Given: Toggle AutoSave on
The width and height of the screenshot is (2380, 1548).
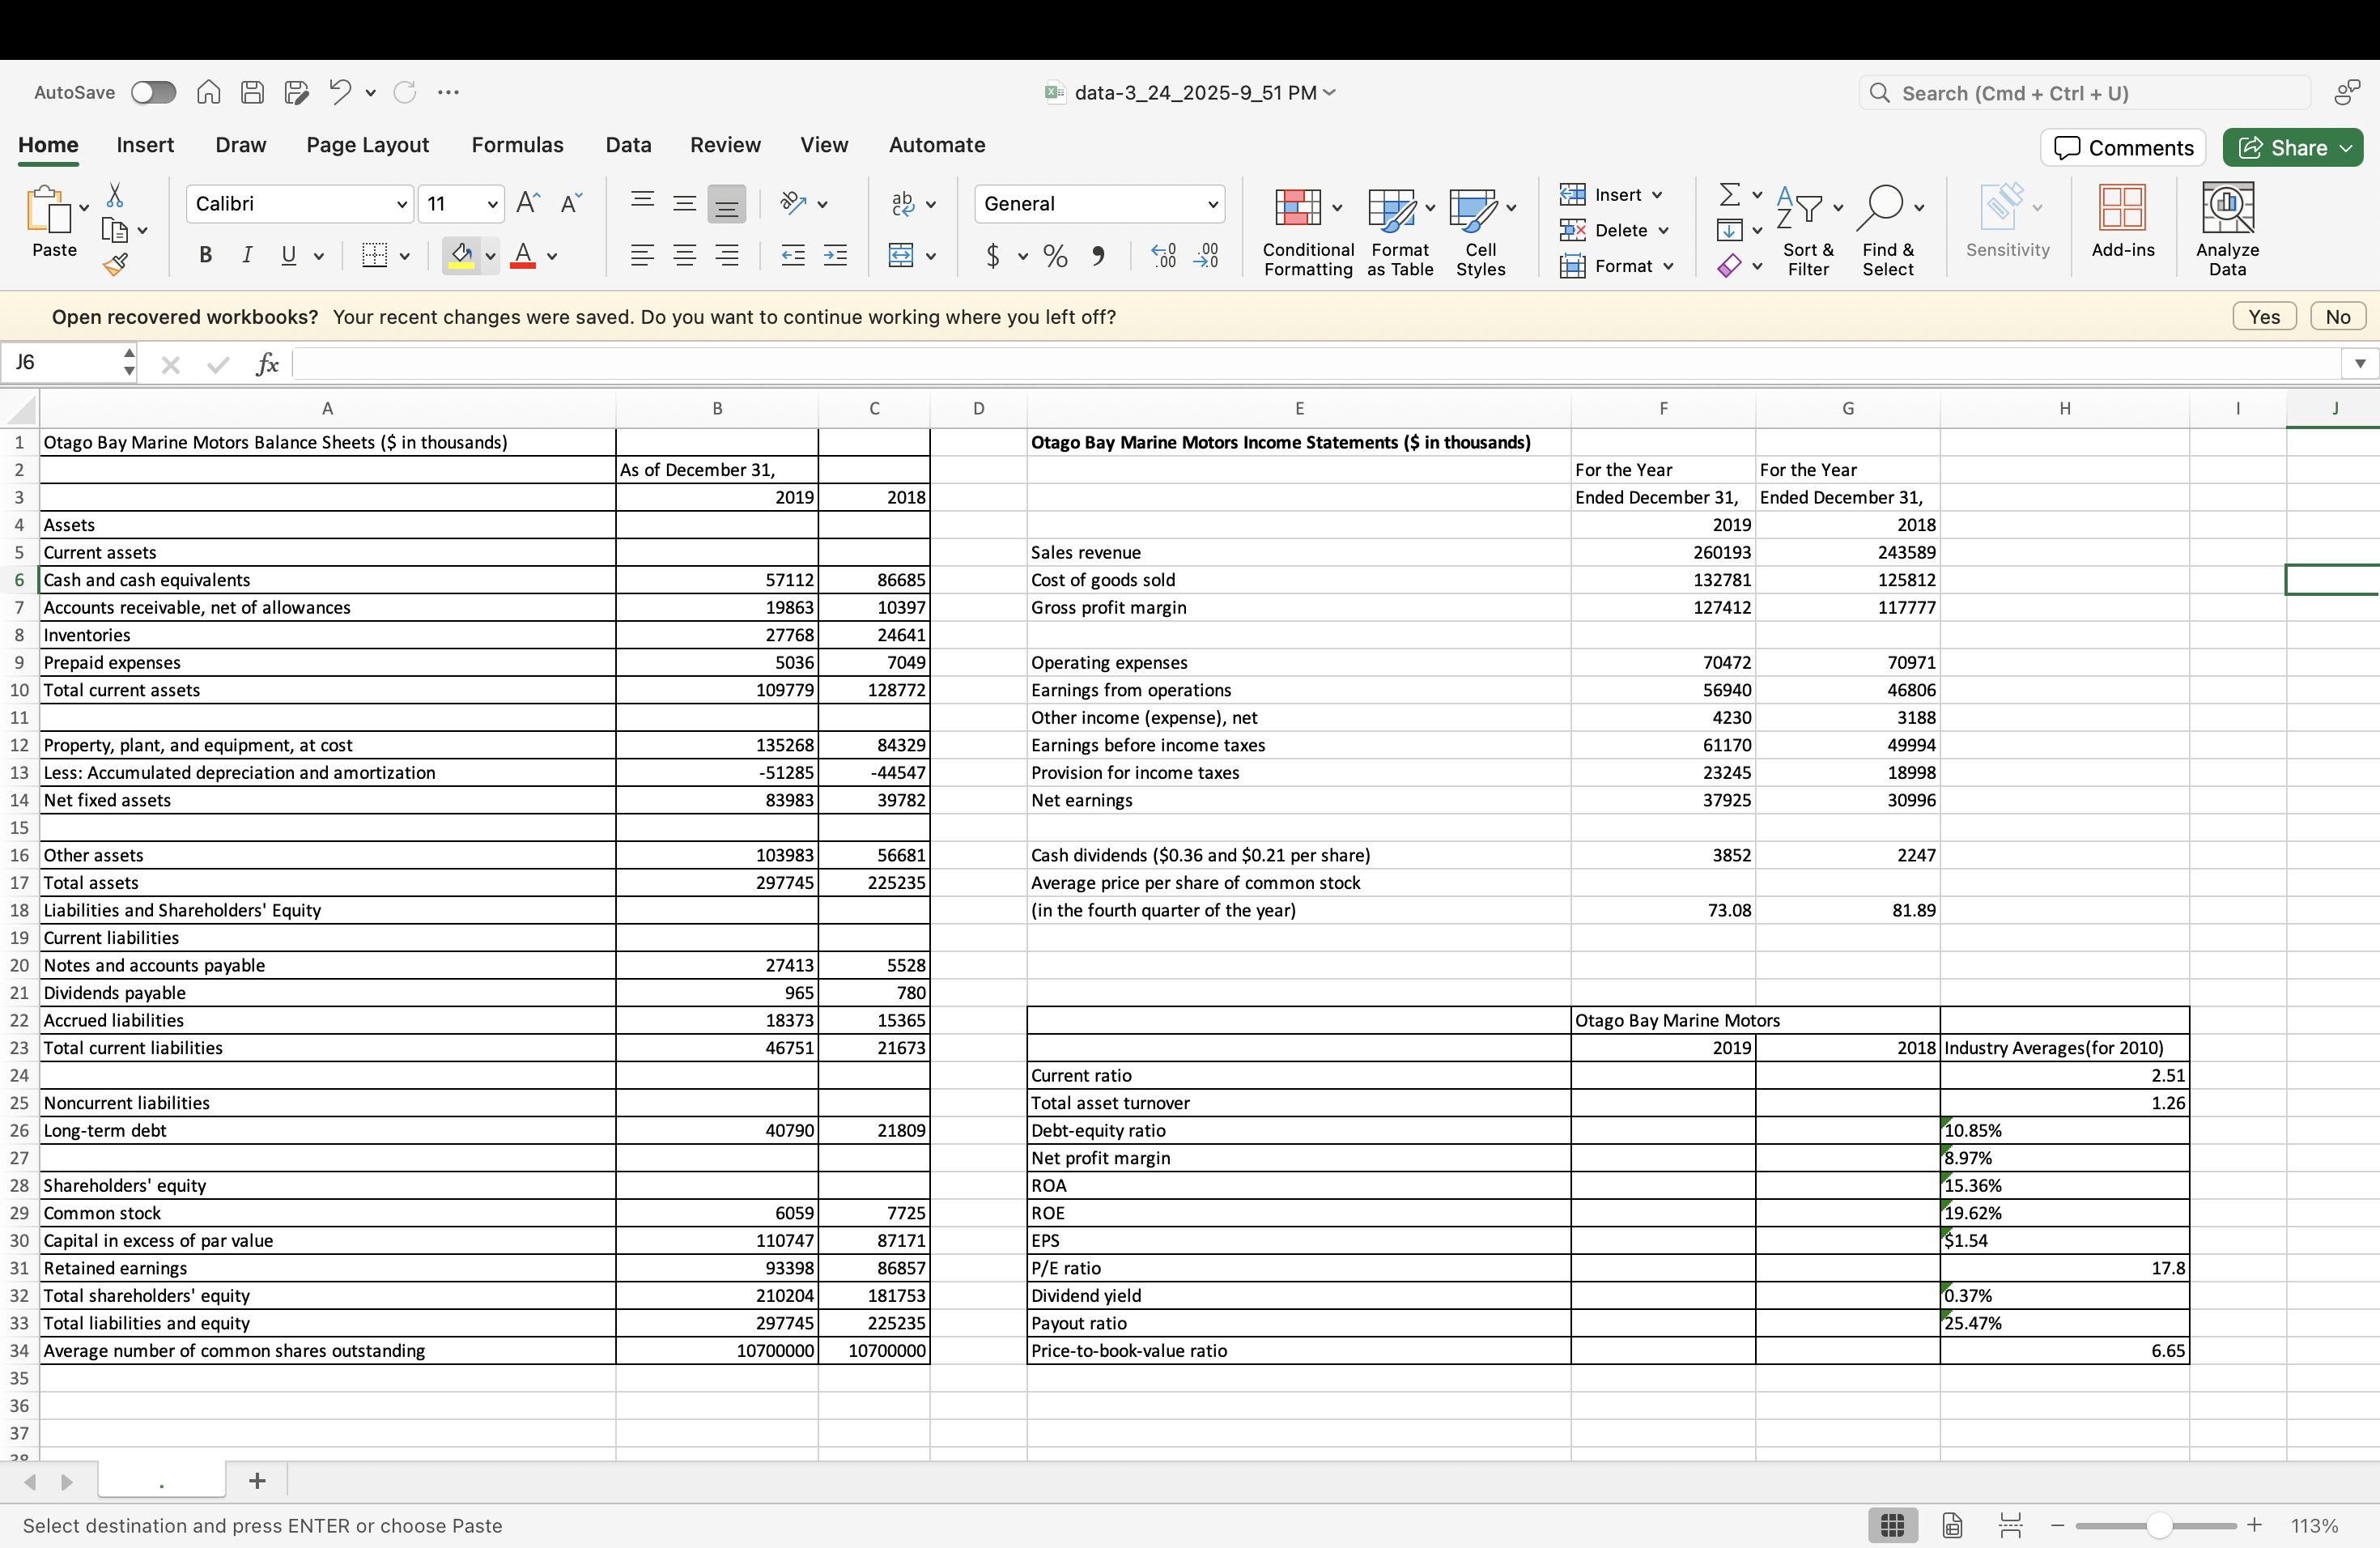Looking at the screenshot, I should (152, 92).
